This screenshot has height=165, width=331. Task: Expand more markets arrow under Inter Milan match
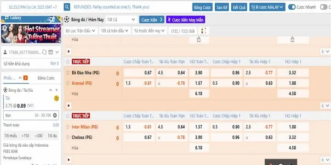(68, 160)
